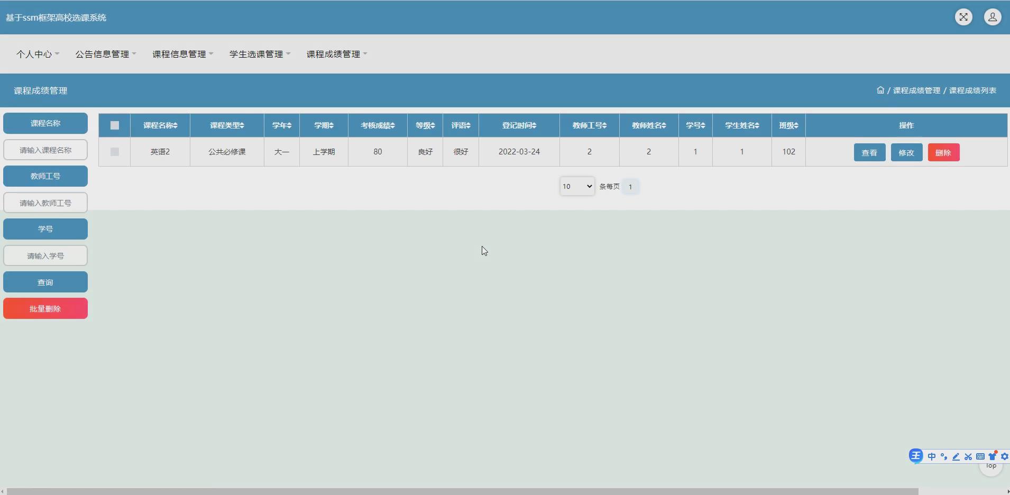The width and height of the screenshot is (1010, 495).
Task: Sort table by 课程名称 column header
Action: tap(160, 125)
